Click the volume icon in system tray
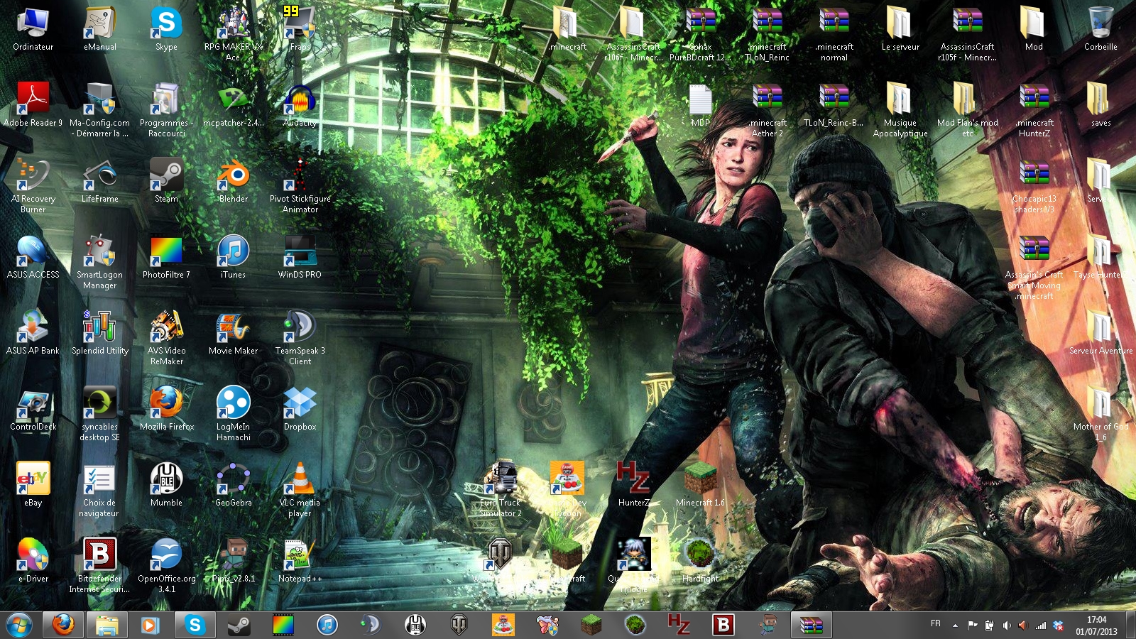1136x639 pixels. [1006, 626]
